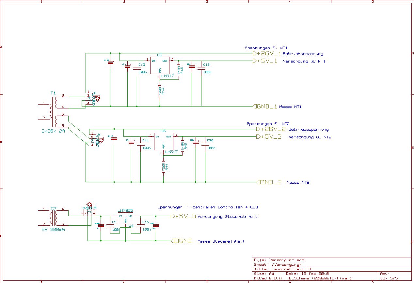The width and height of the screenshot is (414, 283).
Task: Click the '2x26V 2A' transformer value
Action: click(53, 131)
